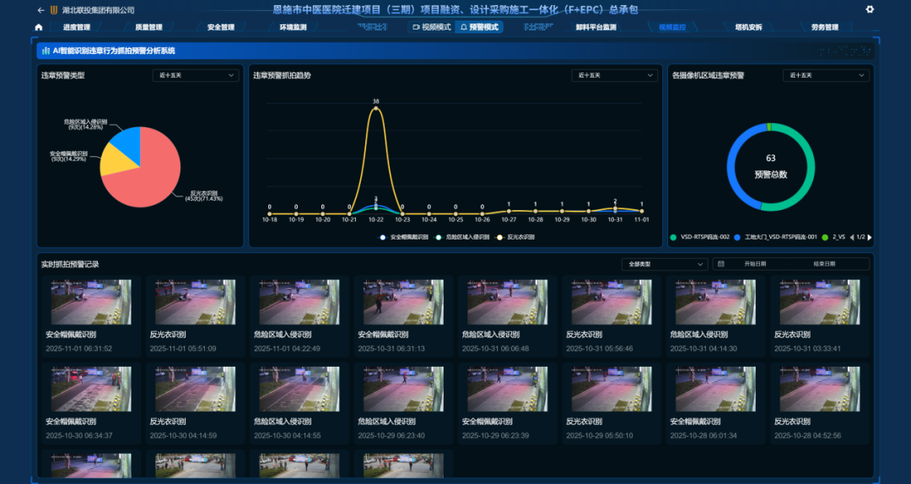Go to home via the house icon

(x=39, y=27)
